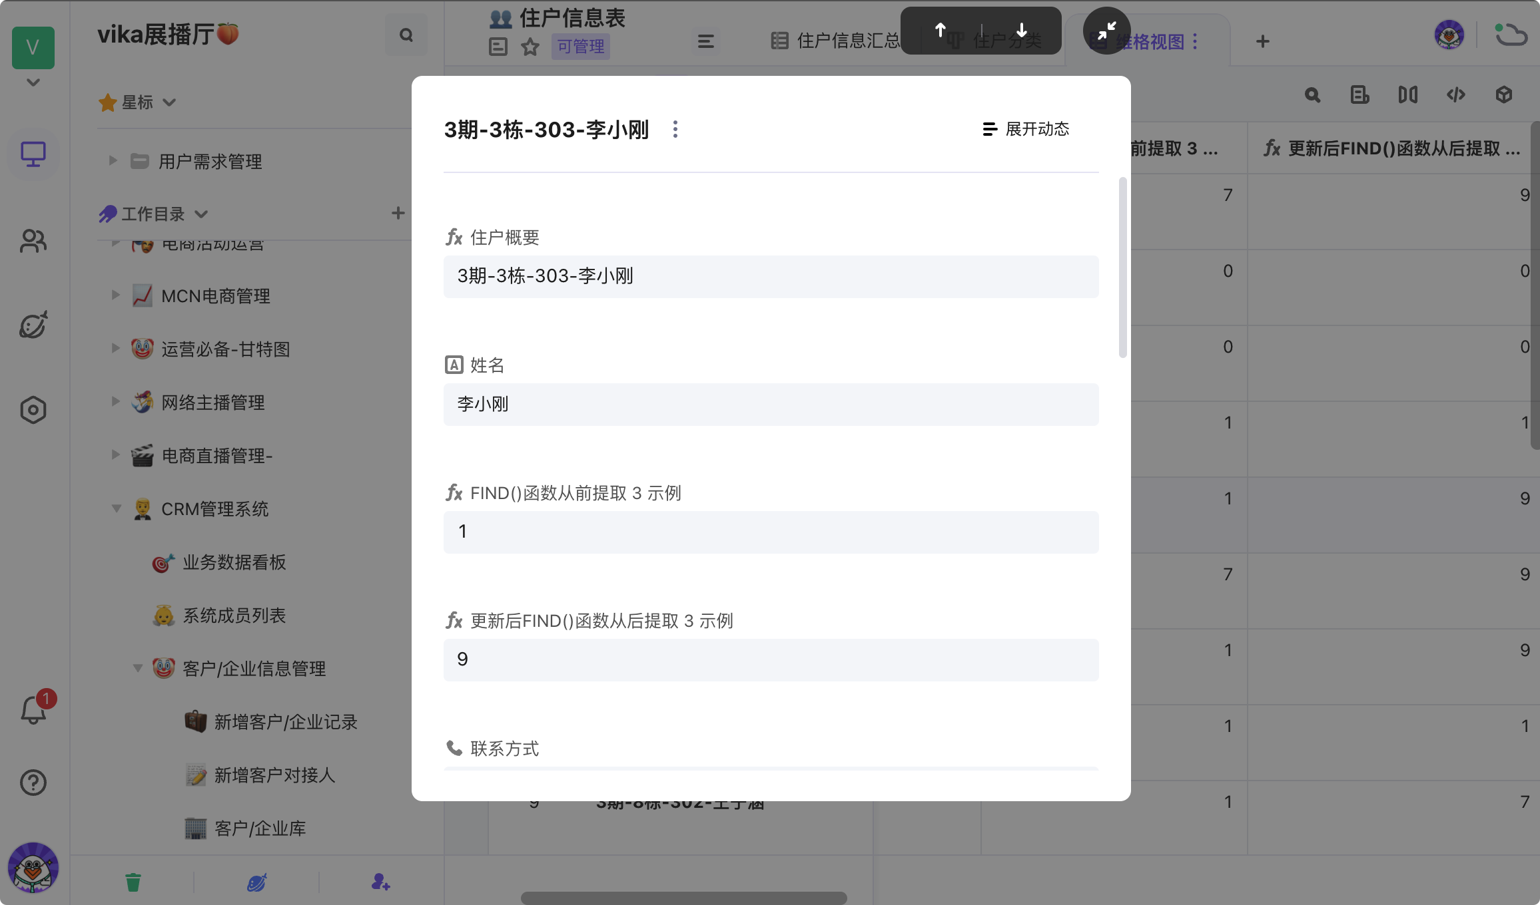Collapse the CRM管理系统 folder

(x=116, y=509)
